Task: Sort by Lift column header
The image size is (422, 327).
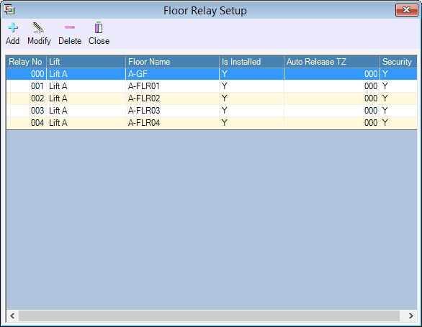Action: pos(86,62)
